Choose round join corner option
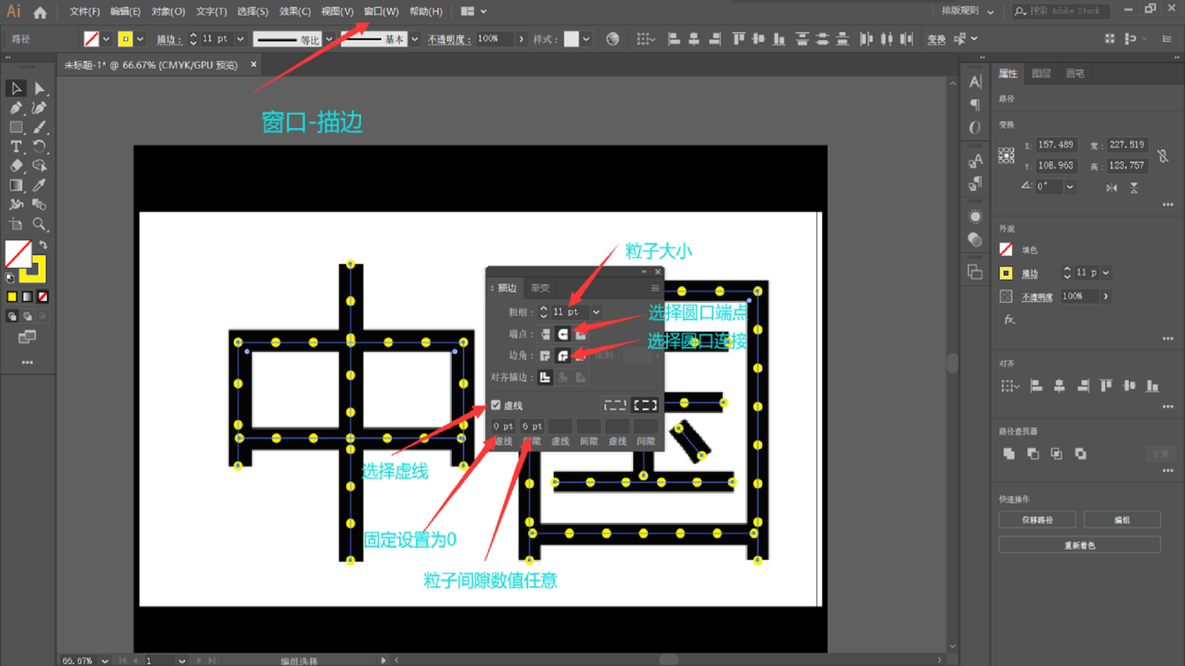Viewport: 1185px width, 666px height. click(x=563, y=356)
